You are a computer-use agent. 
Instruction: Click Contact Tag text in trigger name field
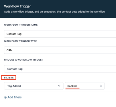pyautogui.click(x=14, y=34)
